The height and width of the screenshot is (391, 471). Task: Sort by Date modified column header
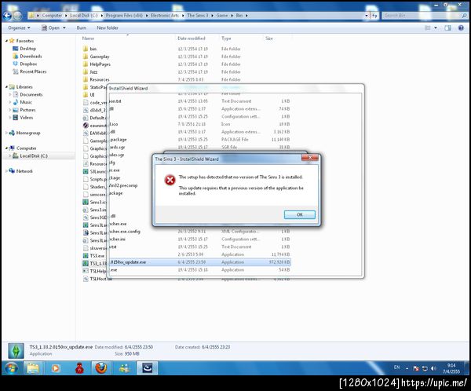pos(191,38)
